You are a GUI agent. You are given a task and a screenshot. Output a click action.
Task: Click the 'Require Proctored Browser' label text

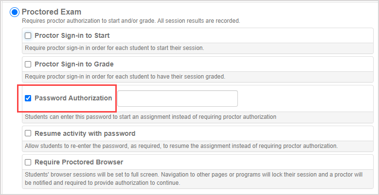tap(79, 162)
